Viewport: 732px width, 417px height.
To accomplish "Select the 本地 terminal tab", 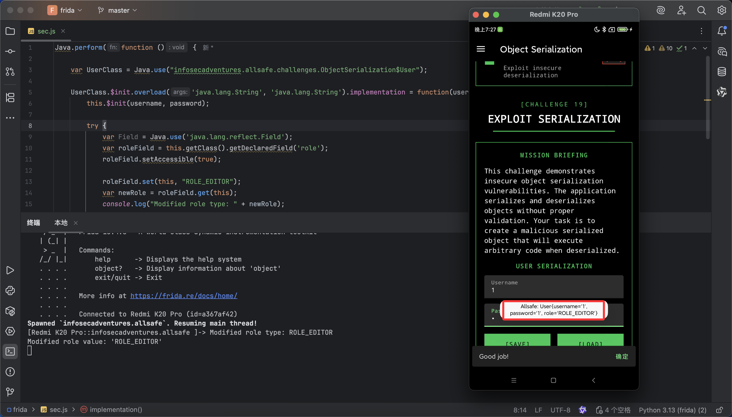I will click(61, 222).
